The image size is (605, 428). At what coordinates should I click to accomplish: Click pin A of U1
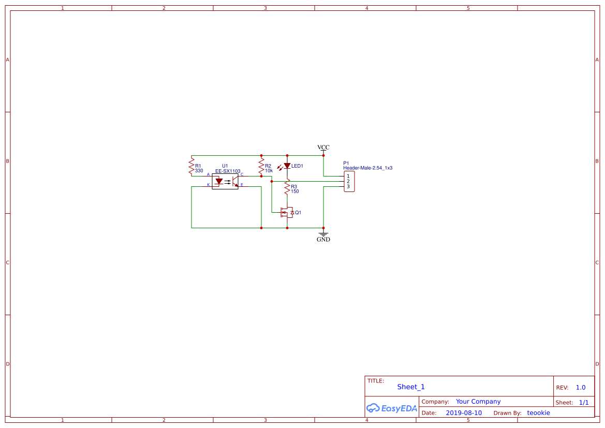209,175
